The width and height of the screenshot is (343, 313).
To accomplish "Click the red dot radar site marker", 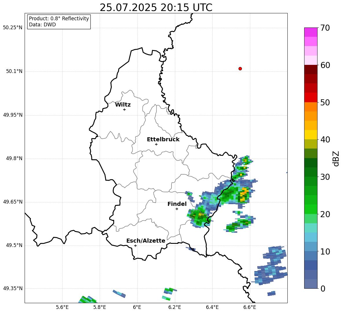I will [x=240, y=69].
